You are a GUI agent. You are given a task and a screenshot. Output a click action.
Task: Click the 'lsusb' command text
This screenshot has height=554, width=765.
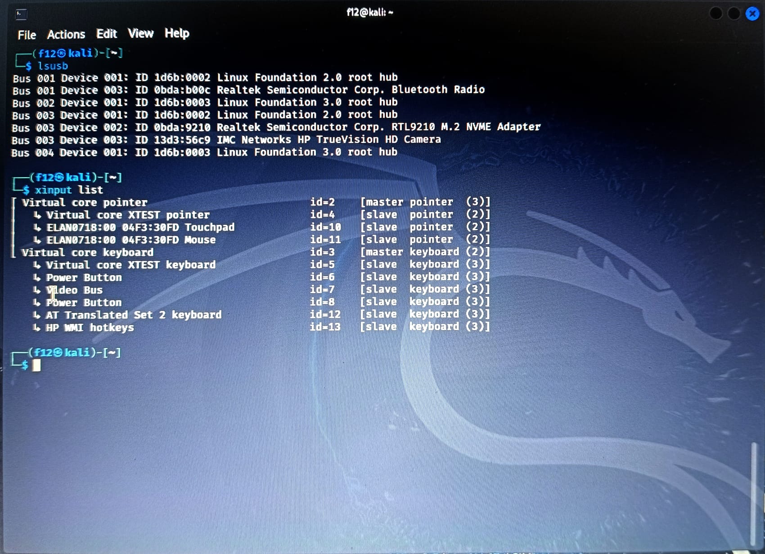53,66
